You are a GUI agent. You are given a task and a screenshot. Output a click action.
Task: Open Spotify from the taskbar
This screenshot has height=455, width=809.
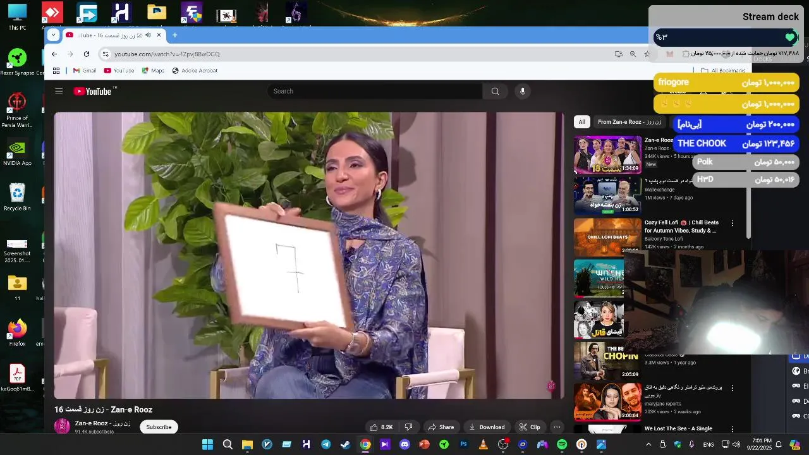click(562, 445)
